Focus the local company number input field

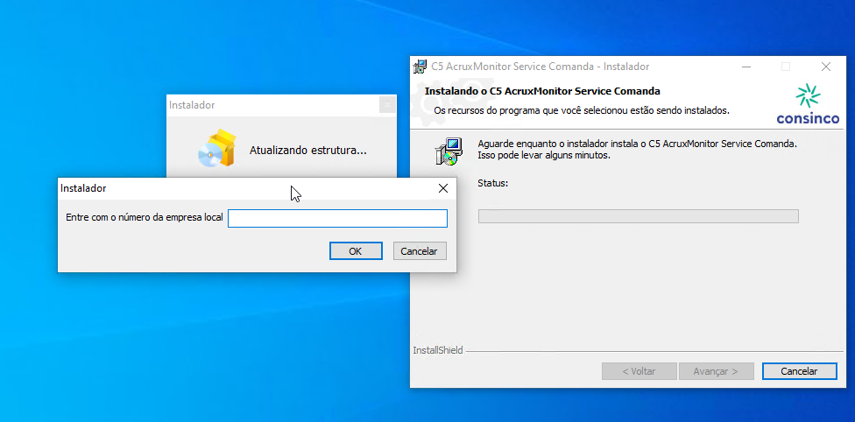click(x=337, y=218)
